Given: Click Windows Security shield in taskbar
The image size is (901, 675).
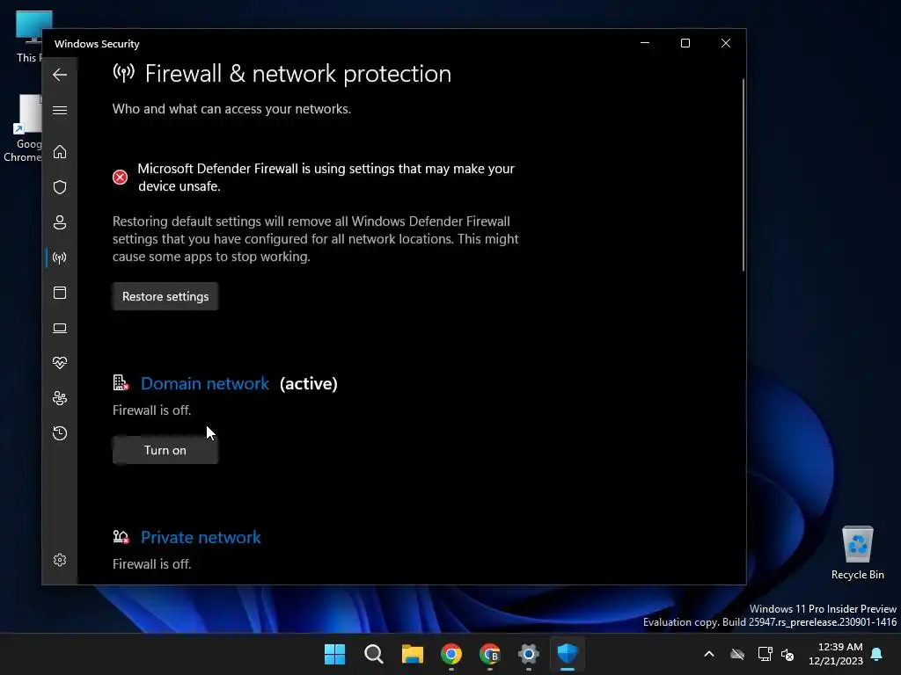Looking at the screenshot, I should click(x=568, y=654).
